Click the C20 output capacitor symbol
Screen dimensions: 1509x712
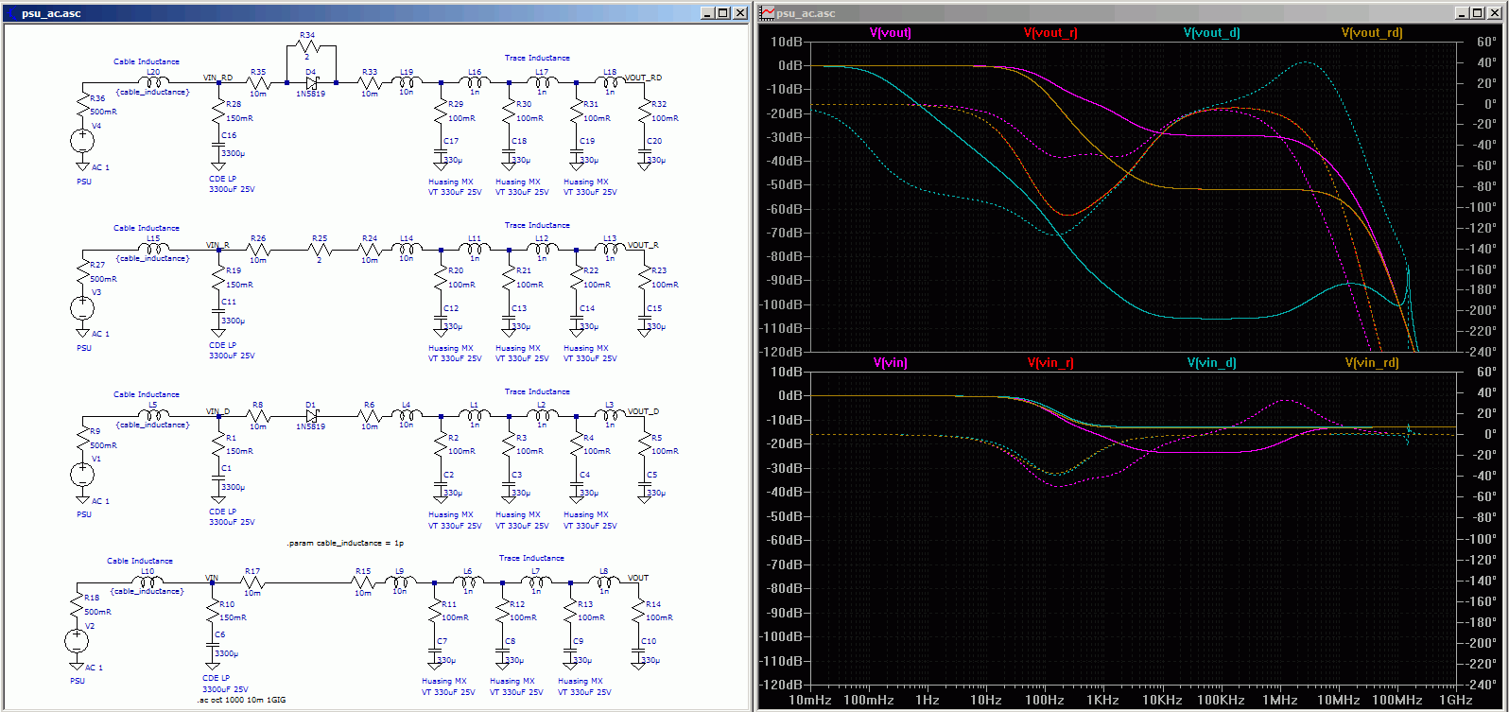tap(644, 151)
